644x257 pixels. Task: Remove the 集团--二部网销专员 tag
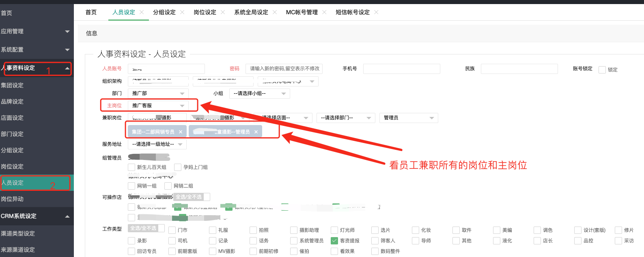181,132
